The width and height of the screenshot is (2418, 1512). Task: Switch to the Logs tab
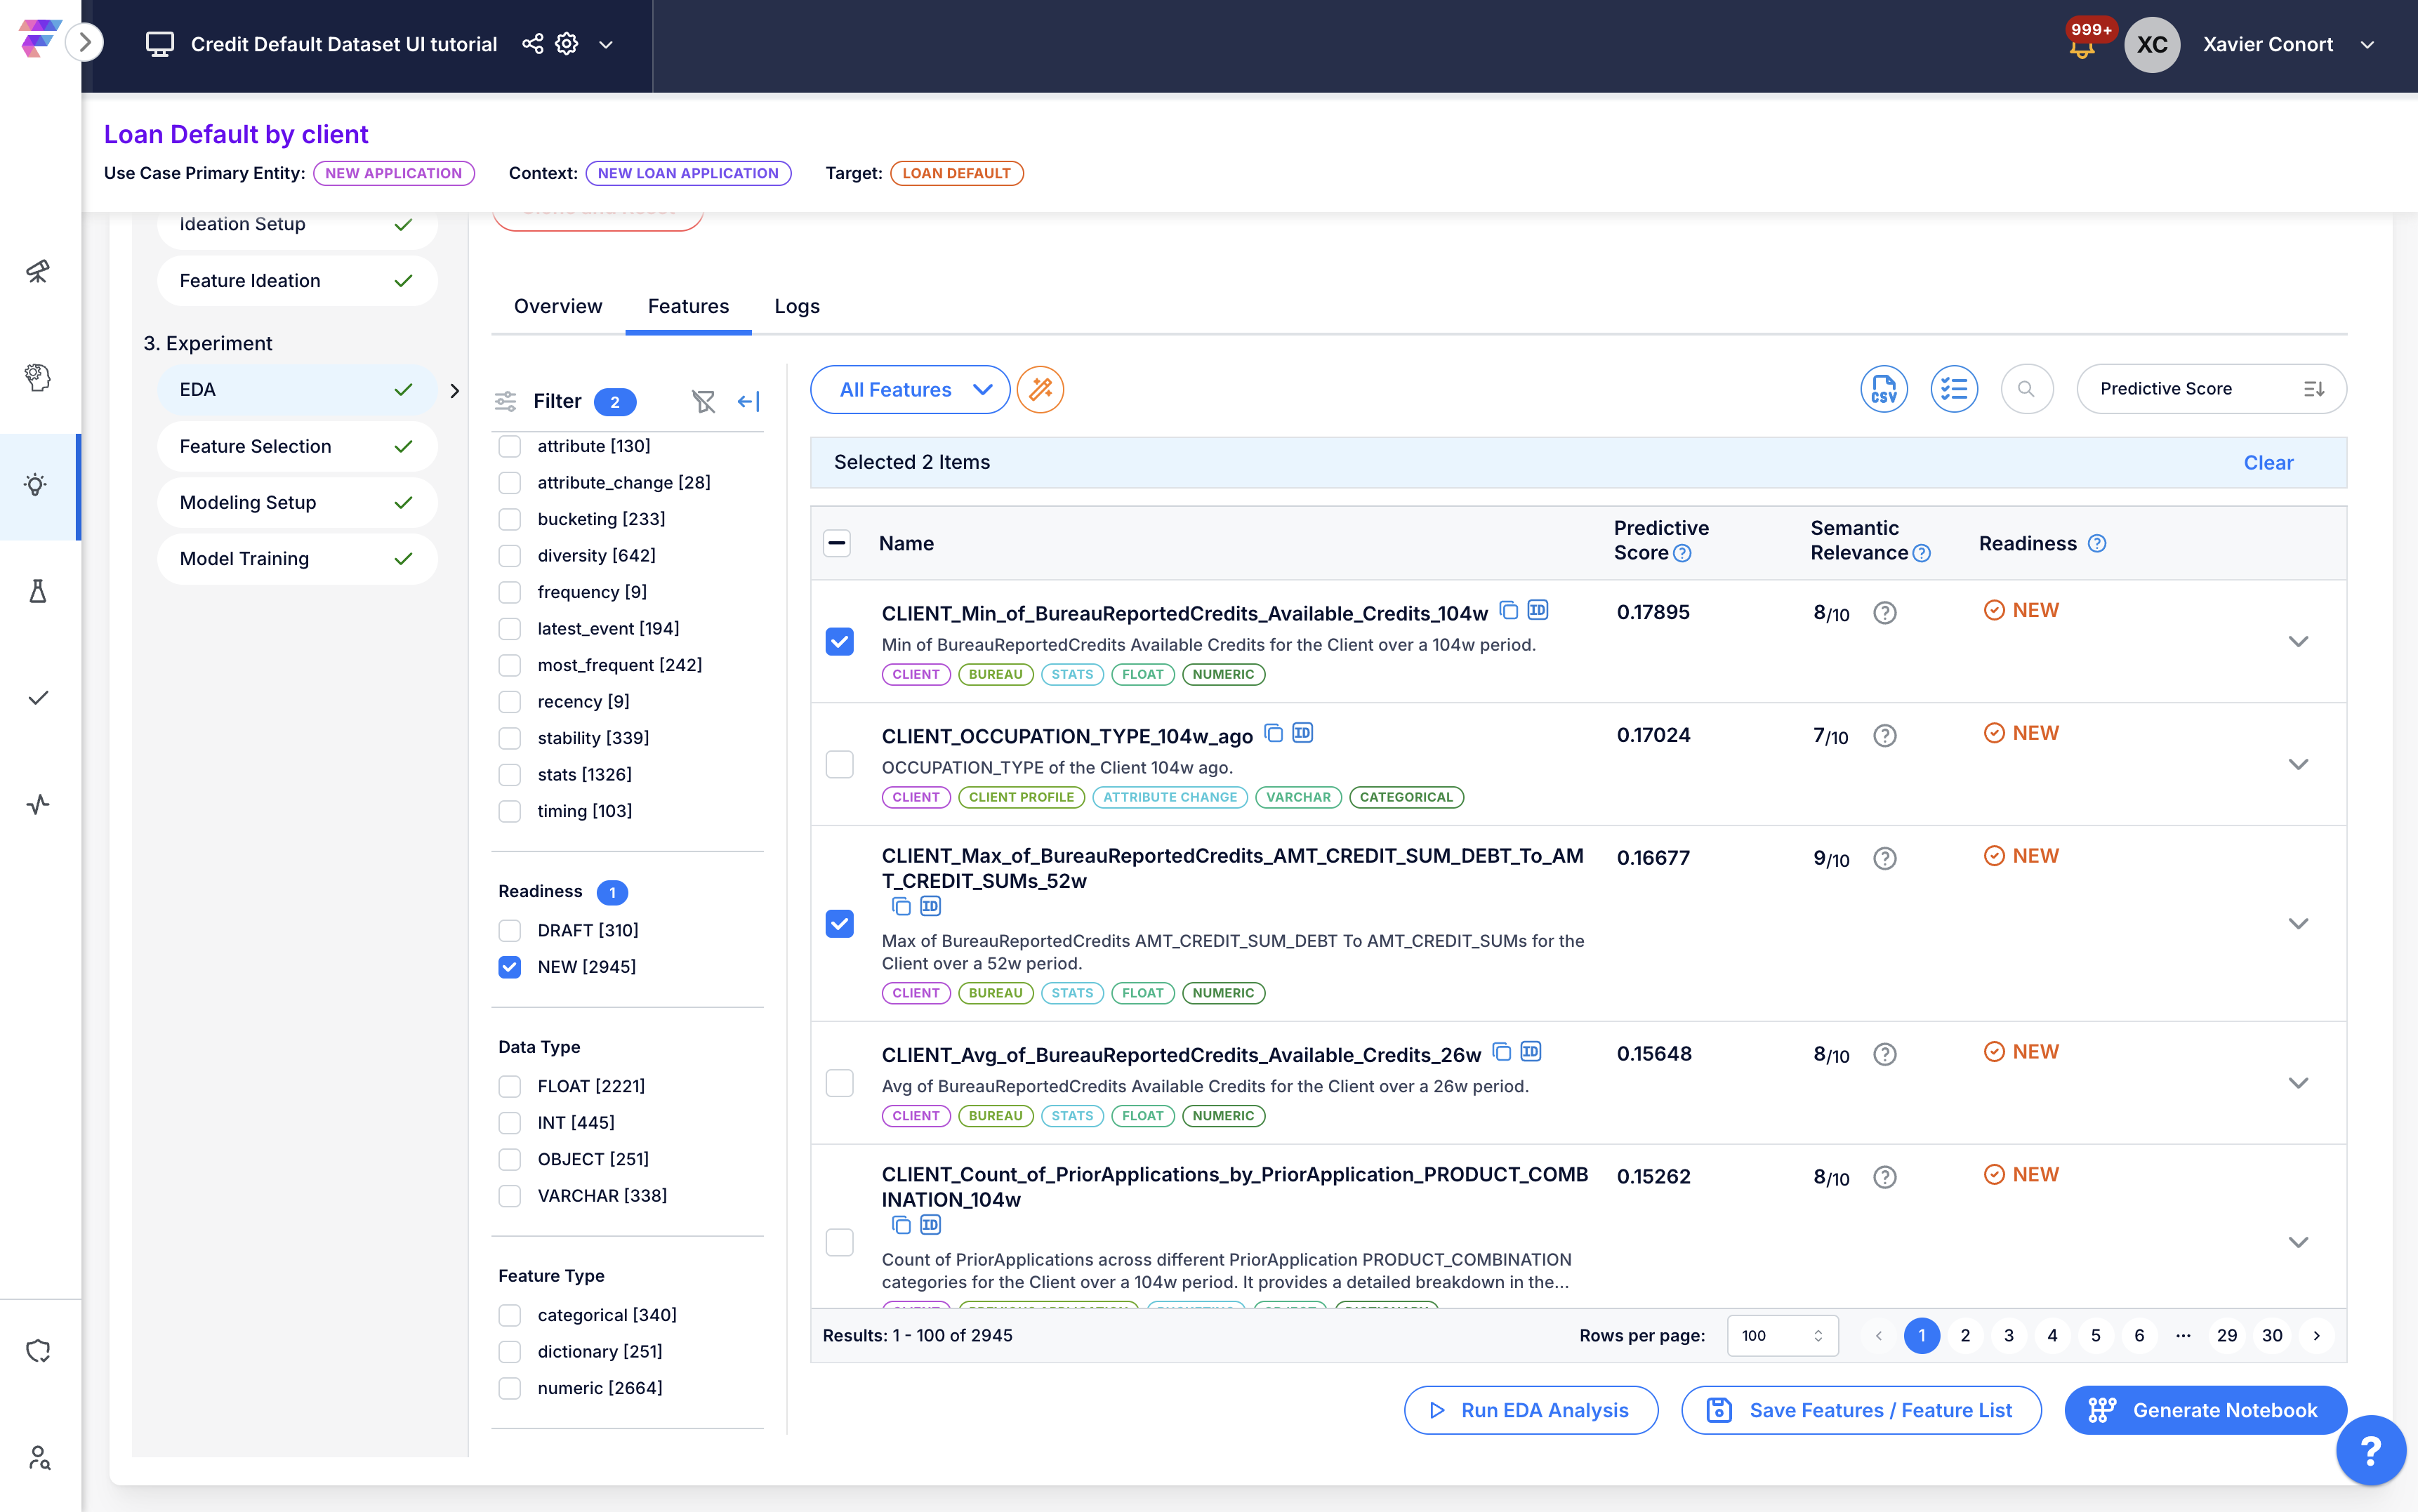pyautogui.click(x=796, y=306)
